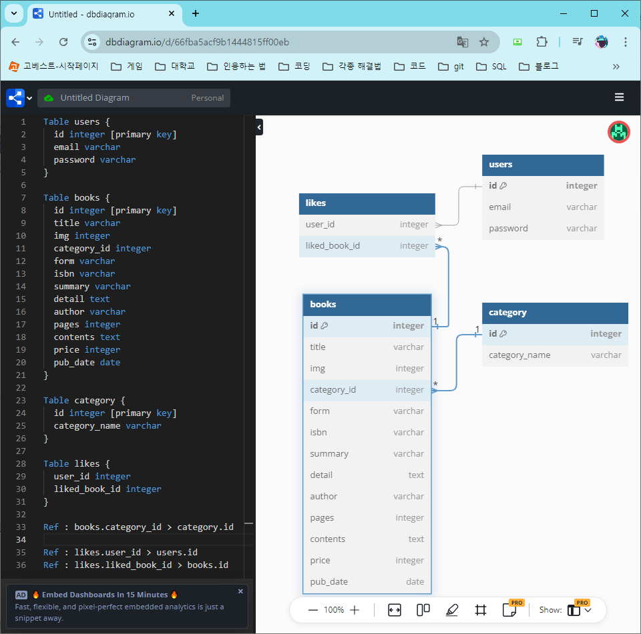Click pub_date field in books table
The height and width of the screenshot is (634, 641).
coord(367,582)
